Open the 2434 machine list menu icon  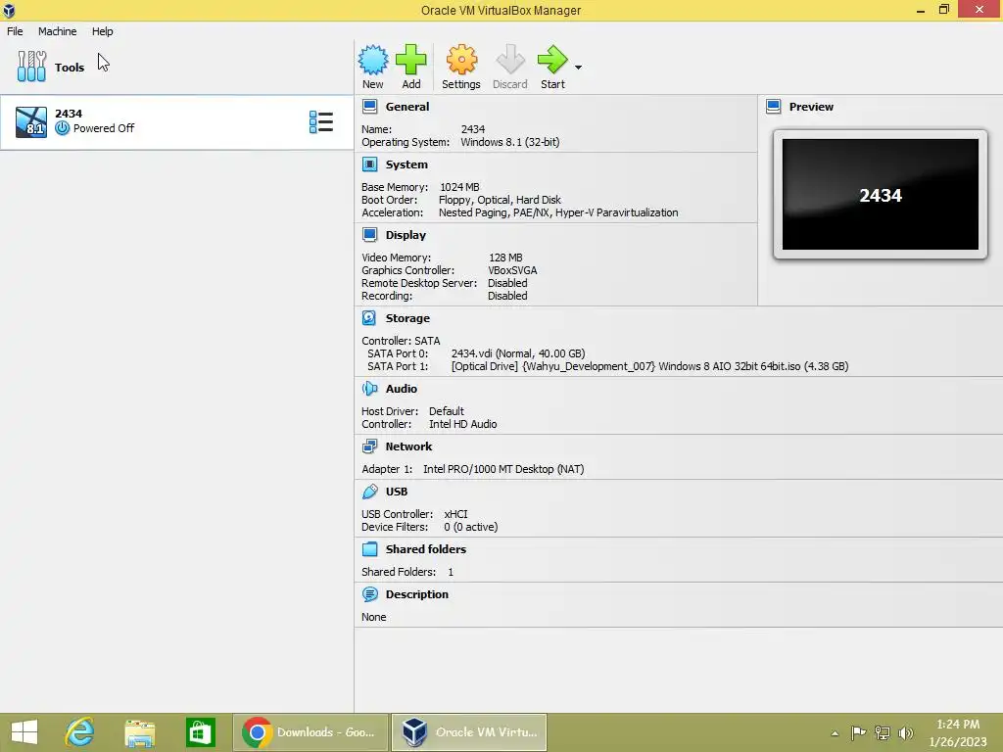tap(321, 121)
